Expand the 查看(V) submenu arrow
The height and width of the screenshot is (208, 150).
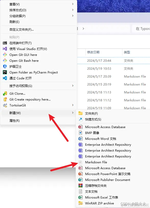pyautogui.click(x=73, y=4)
